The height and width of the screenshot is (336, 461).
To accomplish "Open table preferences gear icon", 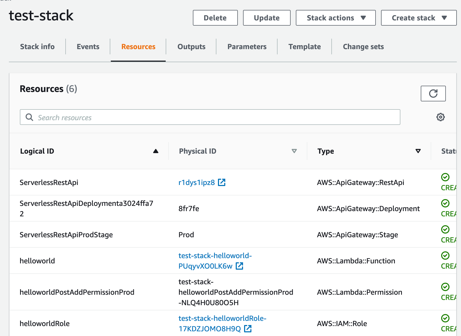I will pyautogui.click(x=440, y=117).
